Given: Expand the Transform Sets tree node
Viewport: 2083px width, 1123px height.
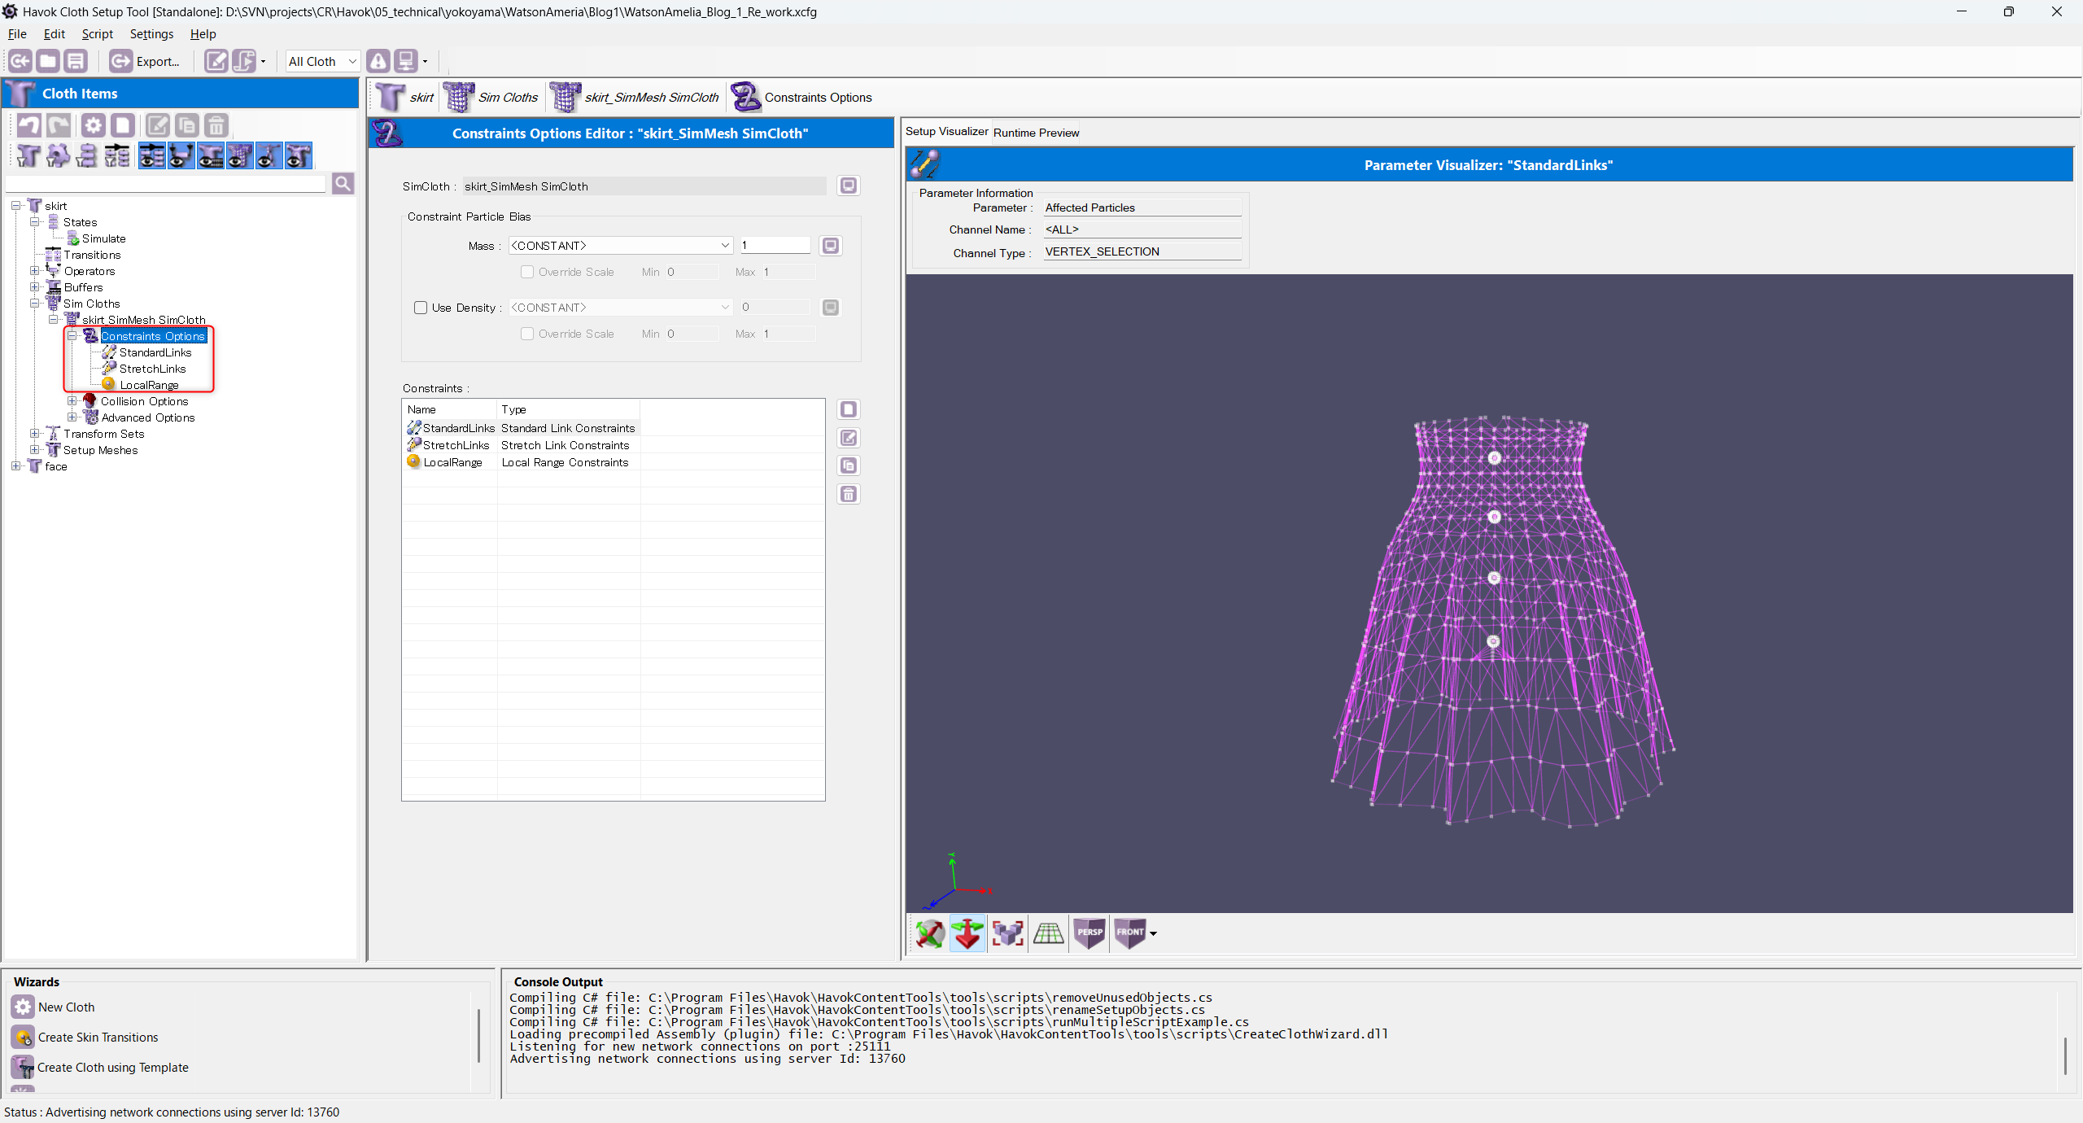Looking at the screenshot, I should (35, 433).
